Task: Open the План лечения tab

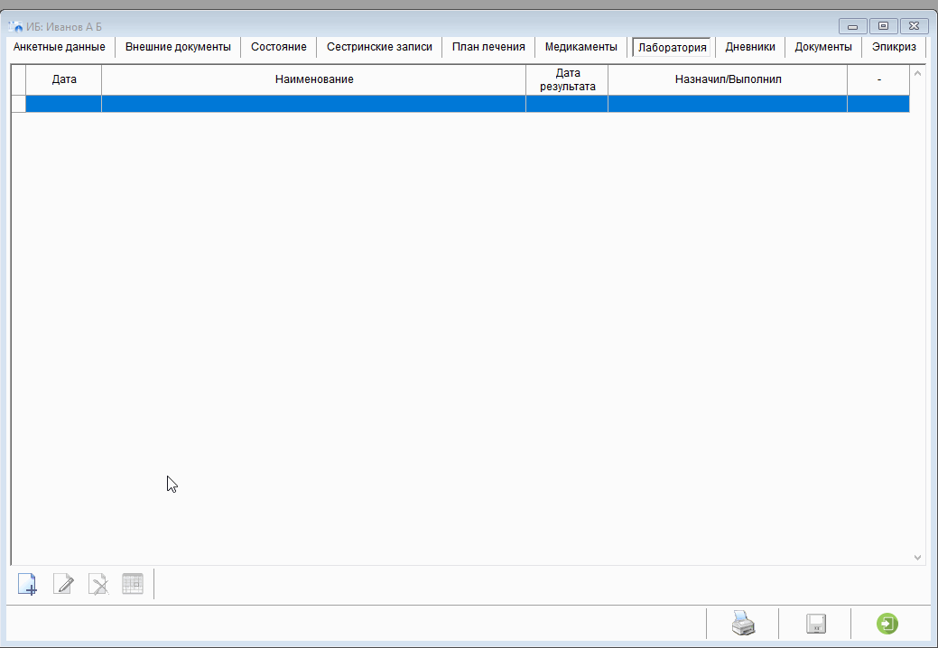Action: tap(488, 47)
